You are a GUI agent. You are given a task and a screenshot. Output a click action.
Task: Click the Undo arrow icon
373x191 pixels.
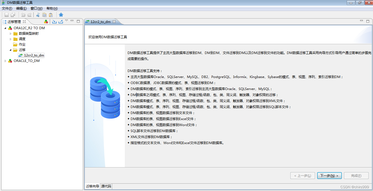point(24,15)
